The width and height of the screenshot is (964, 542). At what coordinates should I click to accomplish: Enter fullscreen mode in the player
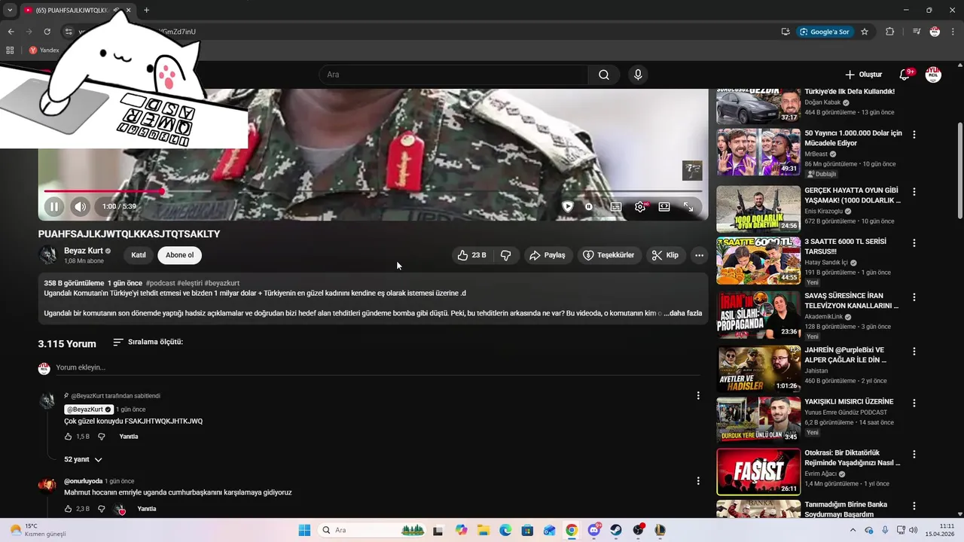pos(688,206)
